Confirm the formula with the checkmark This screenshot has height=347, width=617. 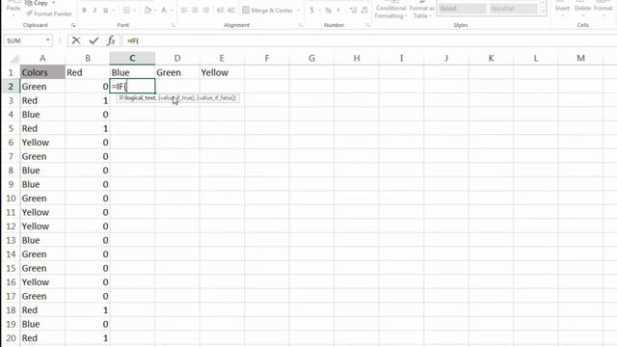tap(94, 40)
